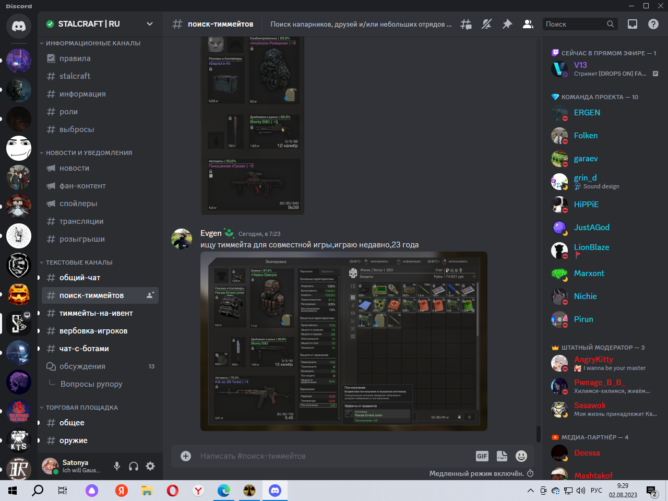Open Sasawok moderator profile
This screenshot has height=501, width=668.
[x=605, y=409]
